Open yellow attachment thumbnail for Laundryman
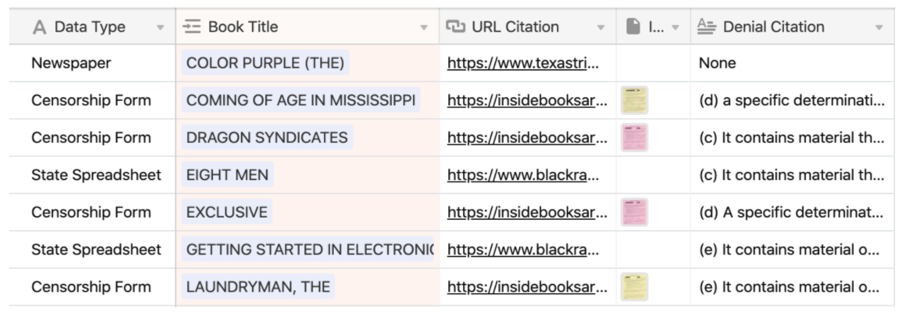Screen dimensions: 904x316 (x=634, y=287)
